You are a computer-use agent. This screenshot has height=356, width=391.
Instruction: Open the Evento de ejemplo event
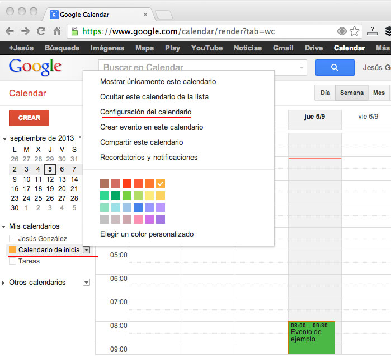coord(311,337)
